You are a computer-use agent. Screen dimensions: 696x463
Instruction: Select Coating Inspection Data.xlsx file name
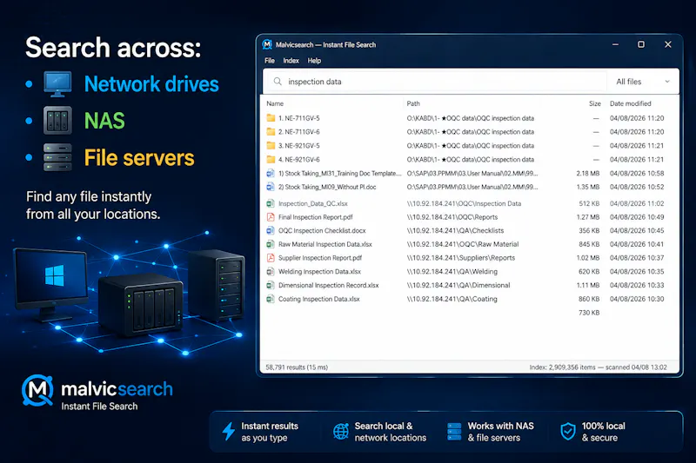click(319, 299)
